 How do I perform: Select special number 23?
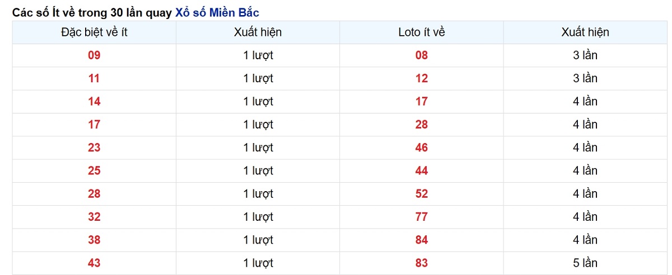click(x=94, y=148)
